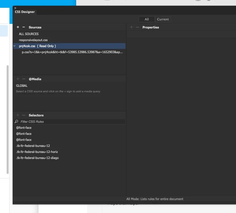Click the @Media section header

click(35, 79)
